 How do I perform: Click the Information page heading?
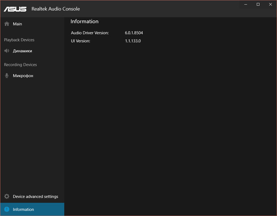click(84, 22)
